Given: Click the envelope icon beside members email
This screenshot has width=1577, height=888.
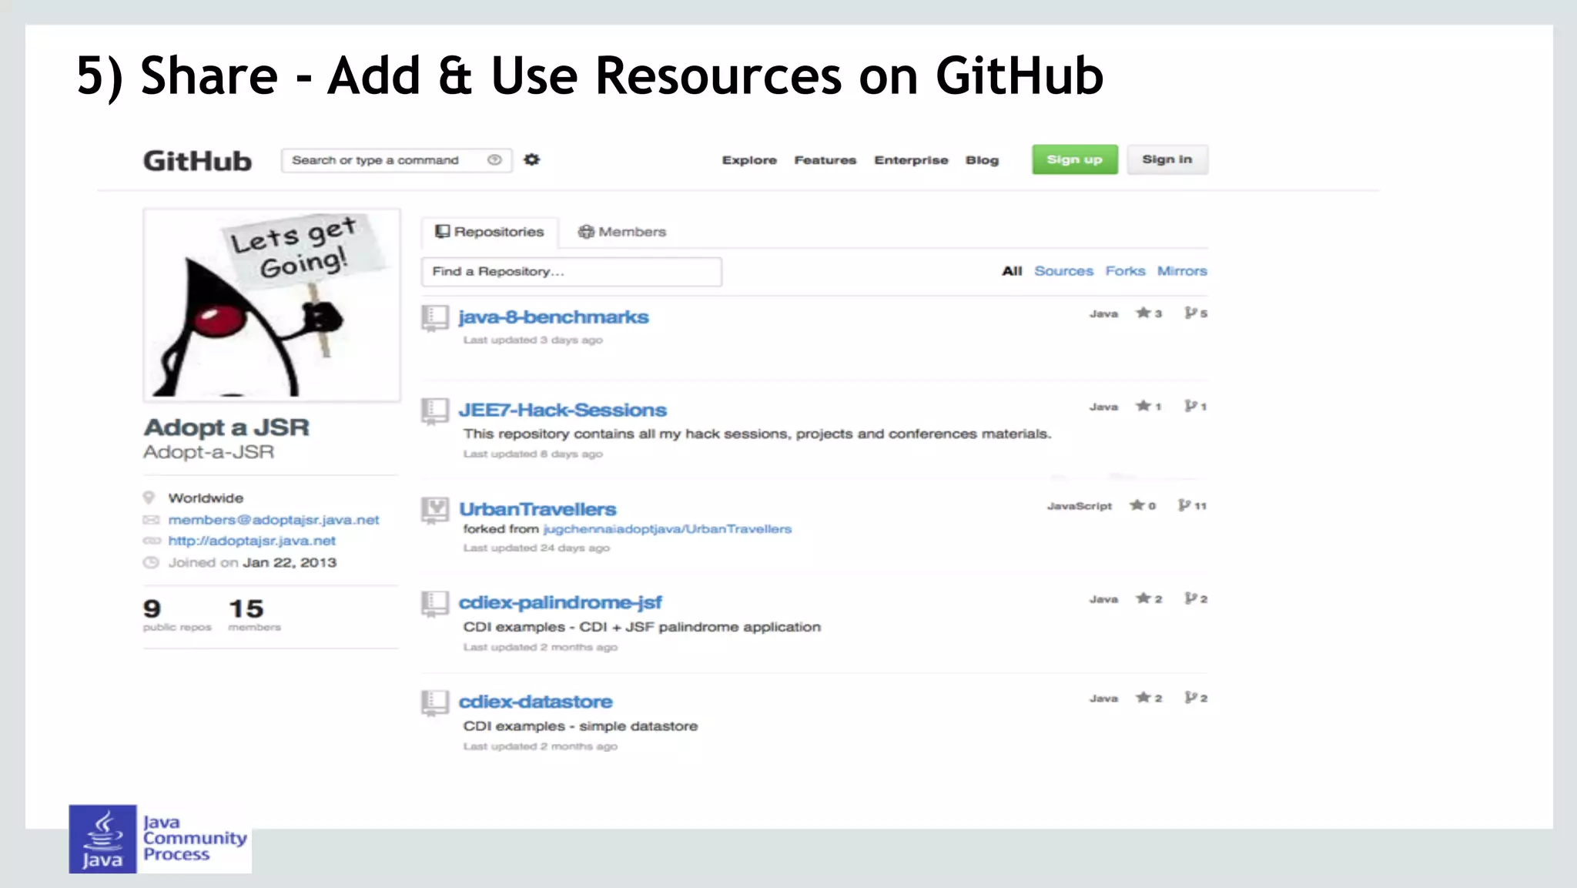Looking at the screenshot, I should 151,520.
